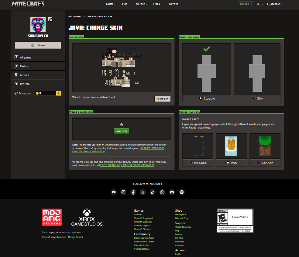
Task: Click the Shinskyler profile avatar image
Action: click(x=38, y=25)
